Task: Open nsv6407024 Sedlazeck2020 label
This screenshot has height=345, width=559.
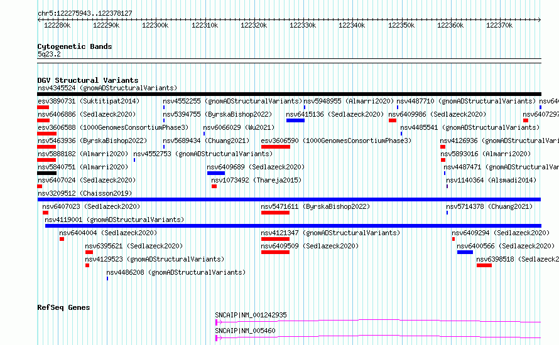Action: tap(87, 180)
